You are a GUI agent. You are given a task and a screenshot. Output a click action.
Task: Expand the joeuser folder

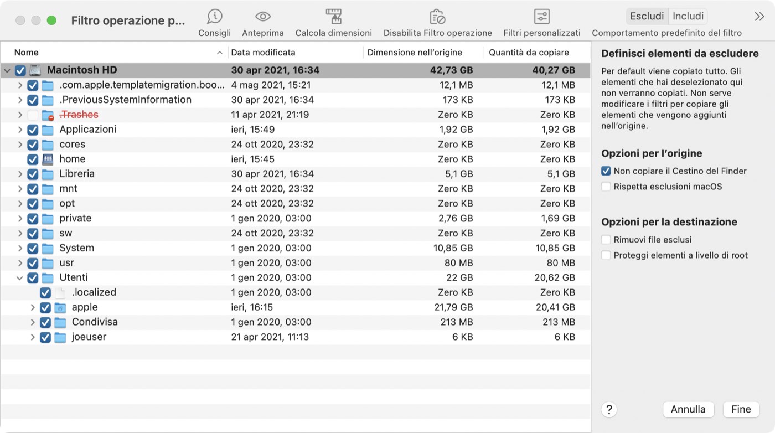pyautogui.click(x=33, y=337)
